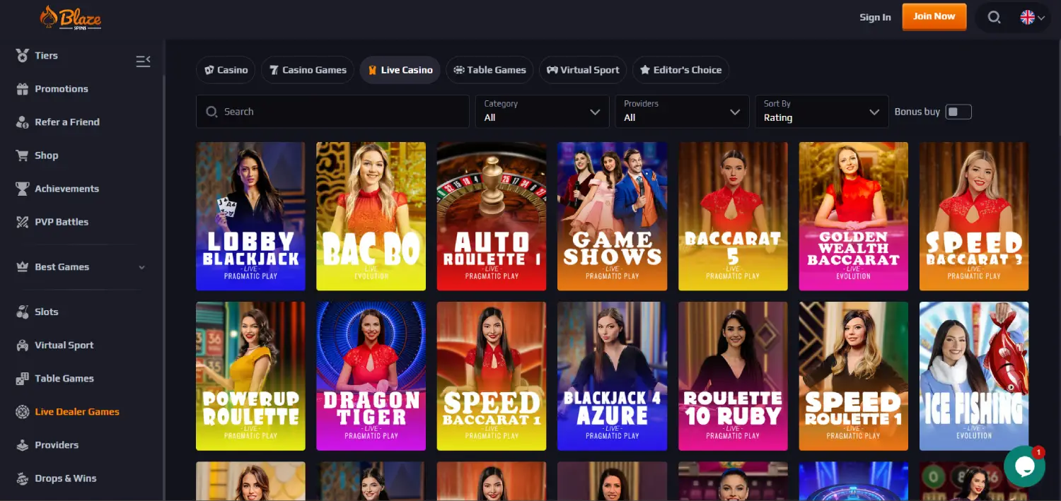Open the Lobby Blackjack game

click(x=250, y=216)
